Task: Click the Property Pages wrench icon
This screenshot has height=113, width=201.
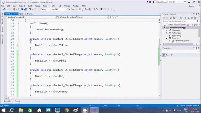Action: coord(172,55)
